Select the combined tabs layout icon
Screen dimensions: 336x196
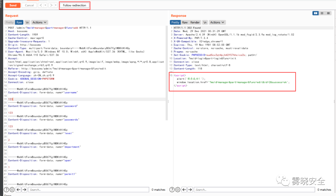click(328, 13)
